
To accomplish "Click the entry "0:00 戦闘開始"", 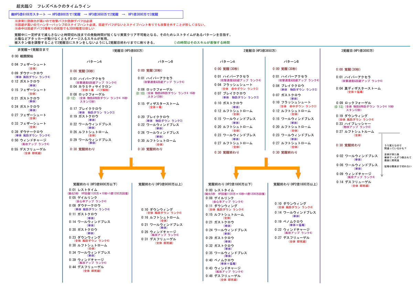I will 22,56.
